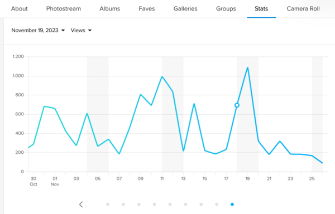Image resolution: width=335 pixels, height=214 pixels.
Task: Open the Faves tab
Action: (147, 9)
